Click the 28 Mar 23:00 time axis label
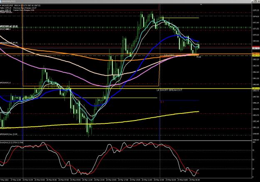Screen dimensions: 260x182 (x=159, y=180)
